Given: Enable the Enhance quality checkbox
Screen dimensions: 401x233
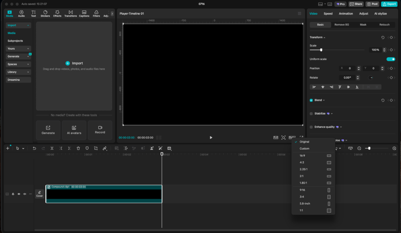Looking at the screenshot, I should [311, 127].
